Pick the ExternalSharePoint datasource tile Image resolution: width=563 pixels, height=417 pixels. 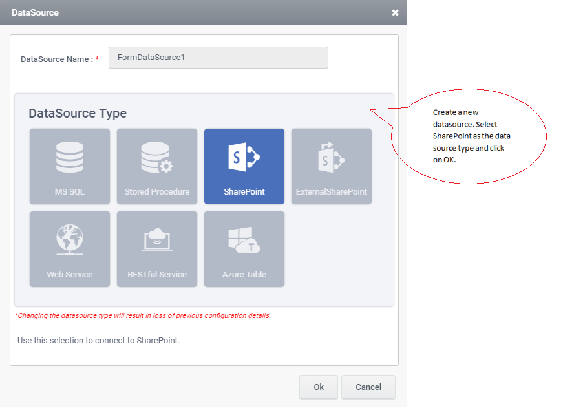pos(332,166)
